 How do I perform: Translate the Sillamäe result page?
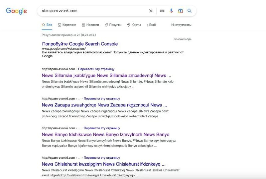[x=96, y=69]
